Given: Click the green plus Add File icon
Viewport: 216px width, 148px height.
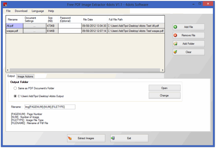Looking at the screenshot, I should [x=175, y=27].
